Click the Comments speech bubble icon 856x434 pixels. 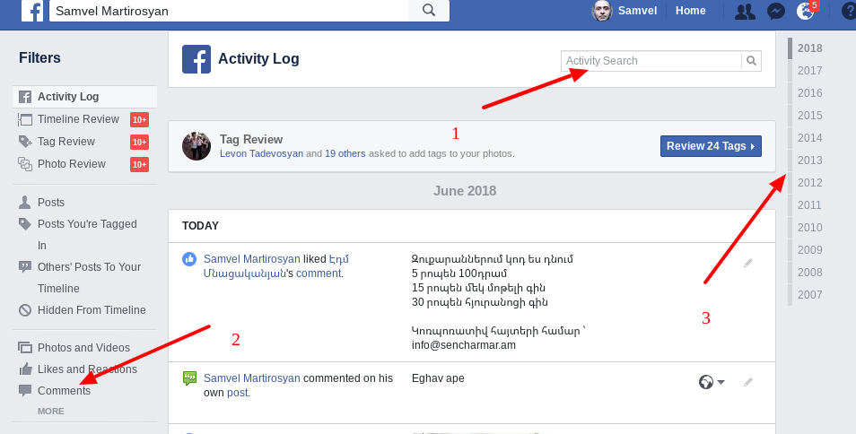click(x=25, y=390)
